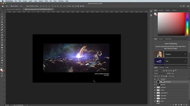Click the toolbar foreground color swatch
190x106 pixels.
1,70
